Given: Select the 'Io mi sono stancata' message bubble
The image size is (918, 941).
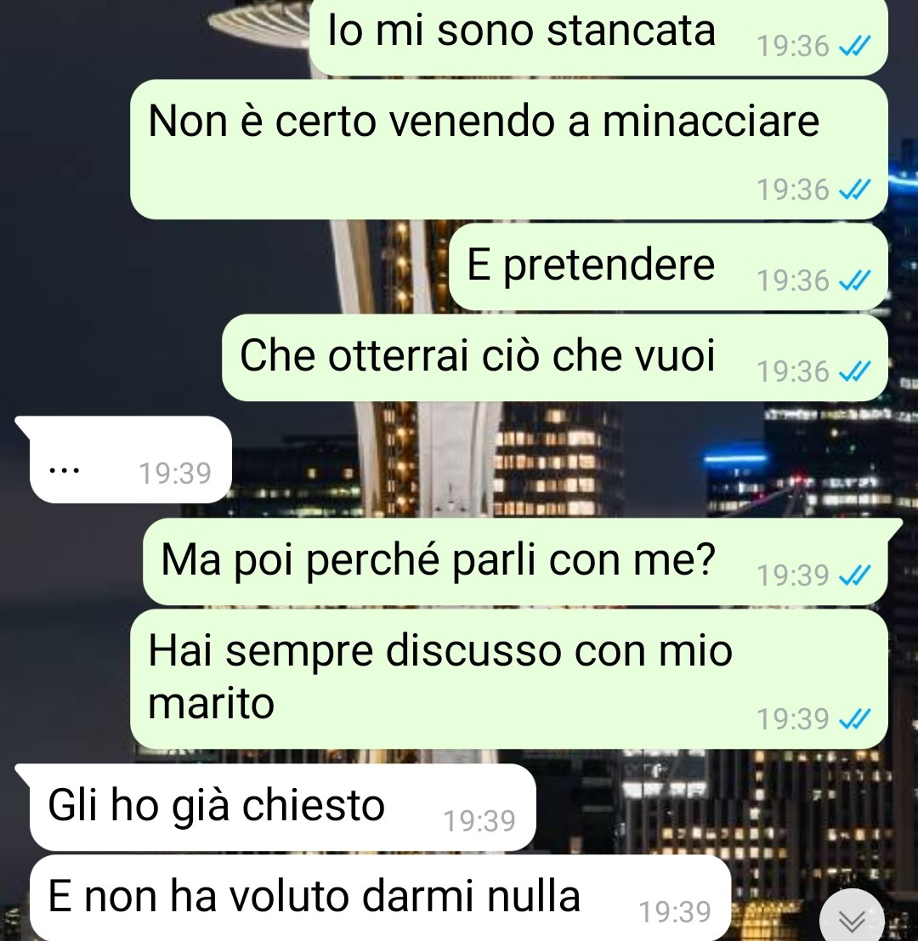Looking at the screenshot, I should (598, 36).
